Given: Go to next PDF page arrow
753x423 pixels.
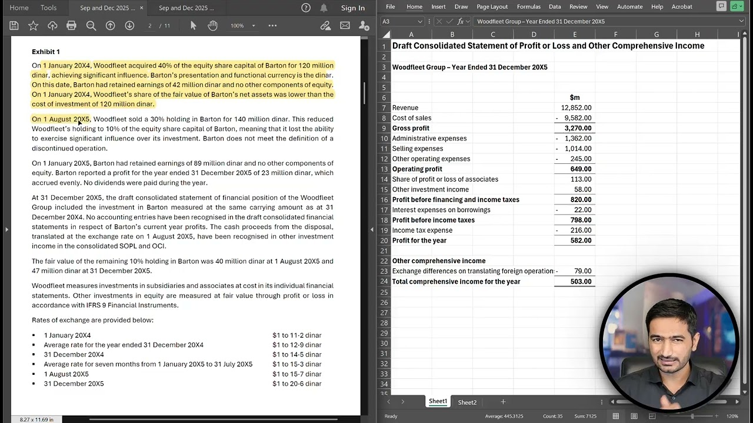Looking at the screenshot, I should (129, 26).
